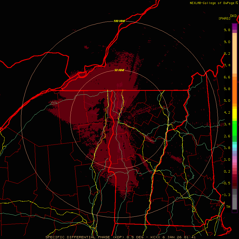Click the 4.2 legend value
Viewport: 239px width, 239px height.
pos(227,113)
